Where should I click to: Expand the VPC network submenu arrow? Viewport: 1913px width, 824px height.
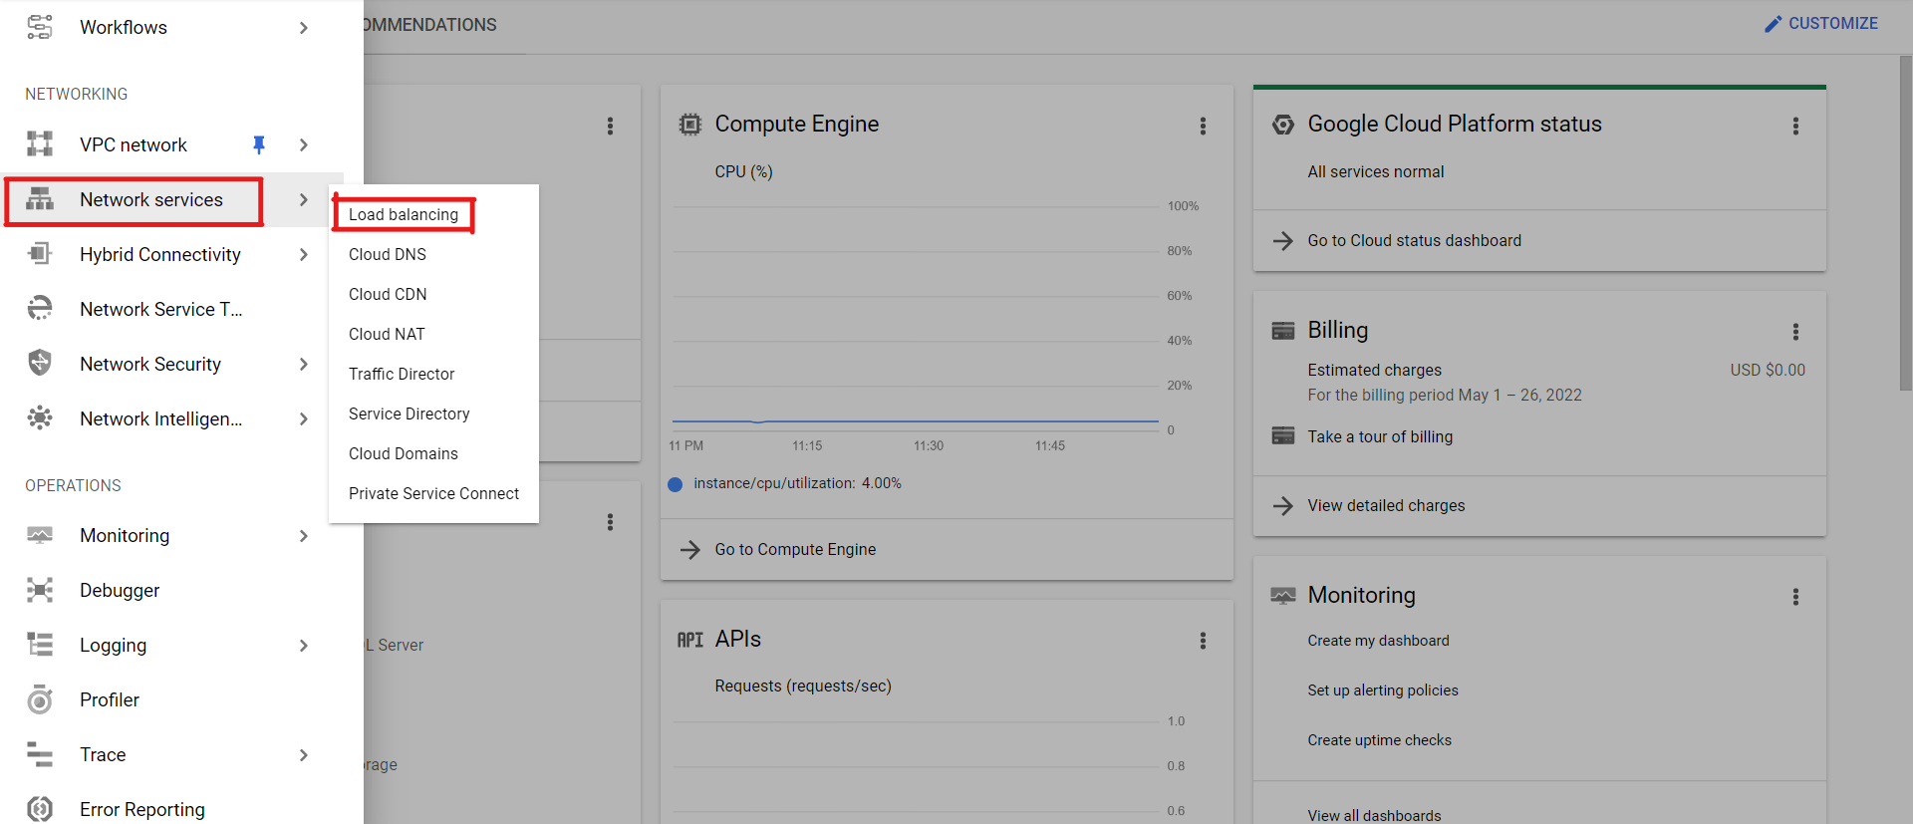[304, 145]
